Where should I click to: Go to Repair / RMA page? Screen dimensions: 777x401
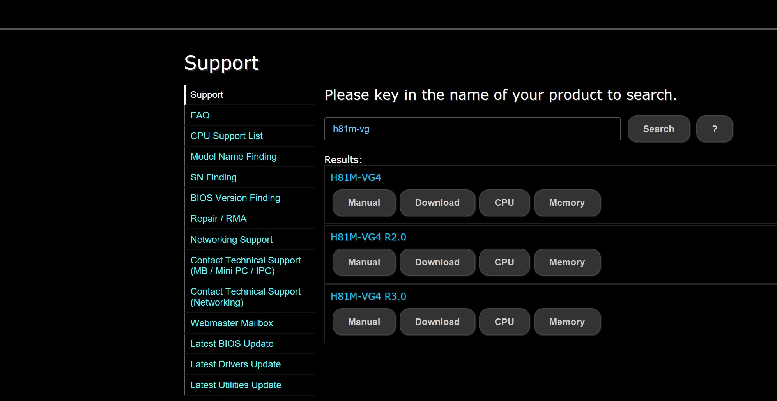point(250,219)
